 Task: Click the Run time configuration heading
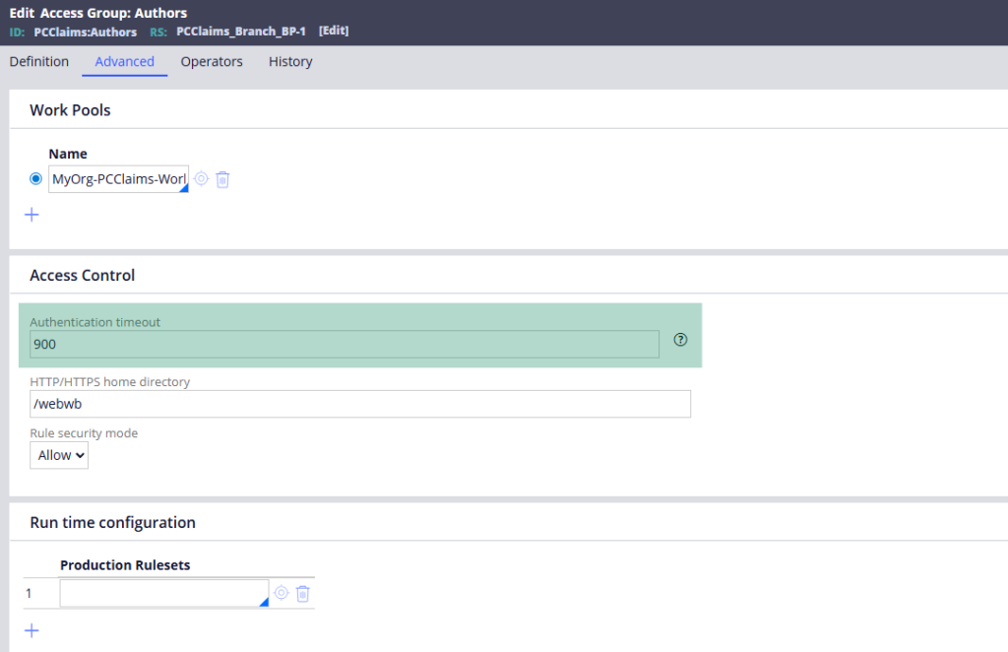pyautogui.click(x=112, y=522)
